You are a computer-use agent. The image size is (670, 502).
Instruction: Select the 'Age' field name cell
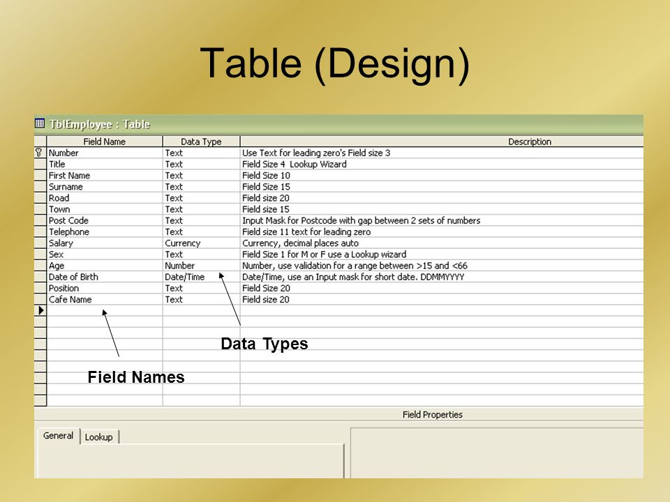(105, 266)
